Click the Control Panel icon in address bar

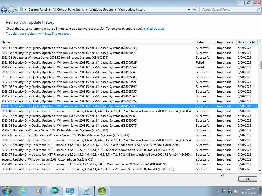[x=21, y=10]
